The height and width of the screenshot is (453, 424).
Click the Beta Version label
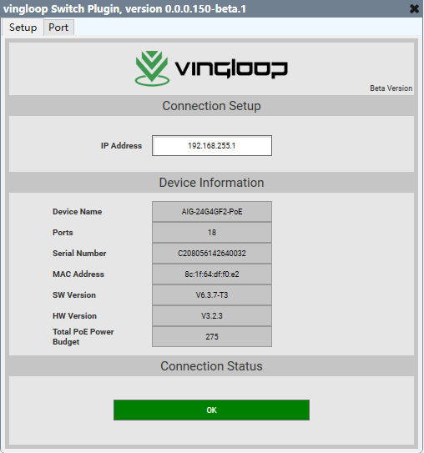(391, 88)
